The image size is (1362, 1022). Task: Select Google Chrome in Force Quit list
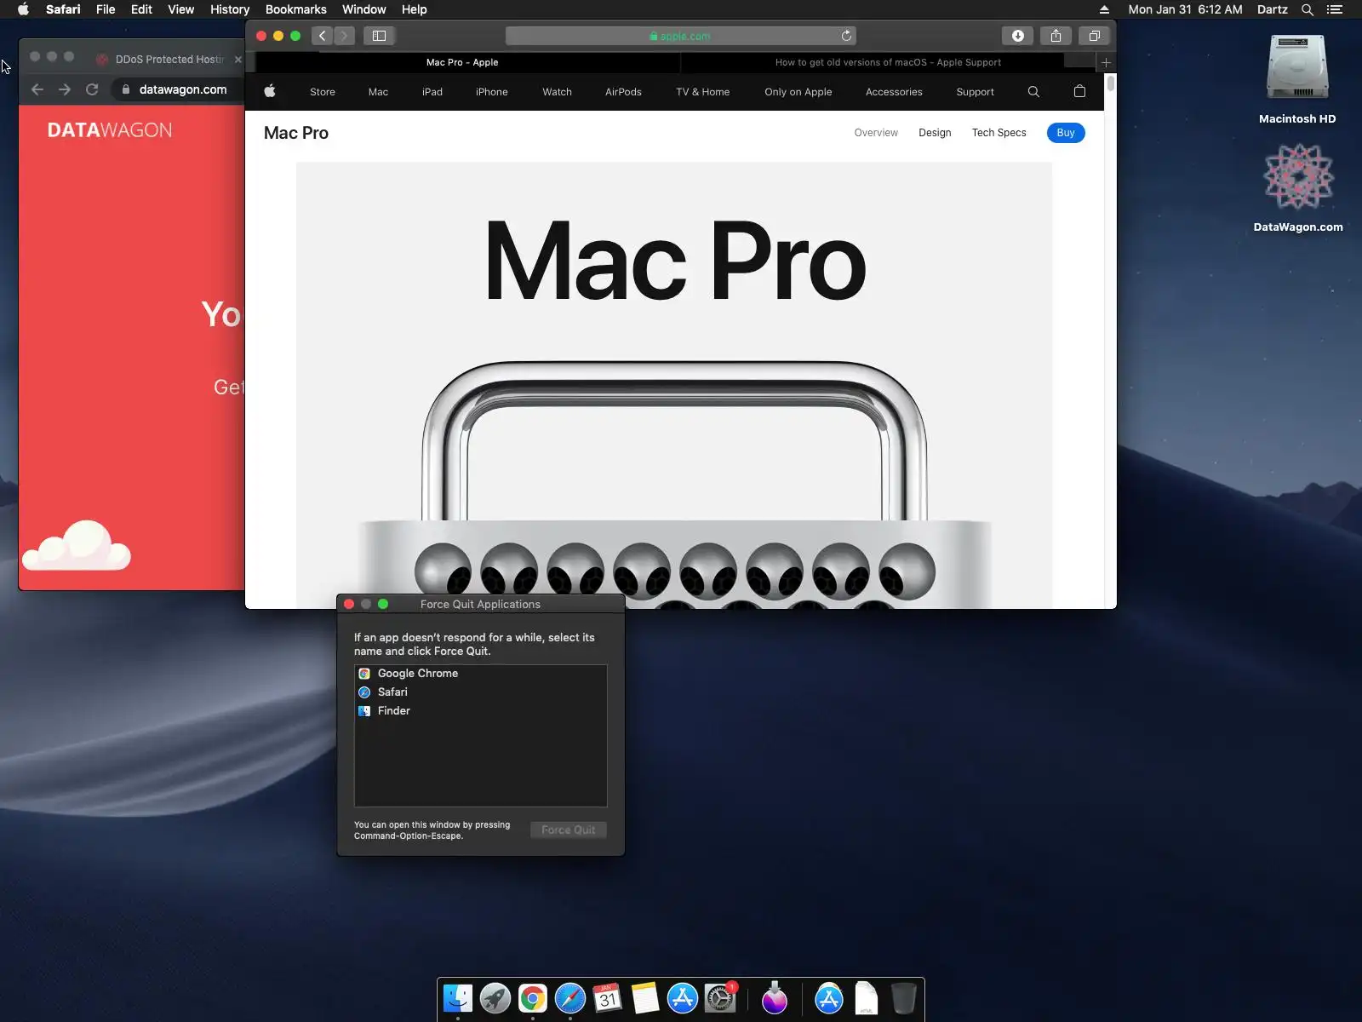tap(481, 674)
